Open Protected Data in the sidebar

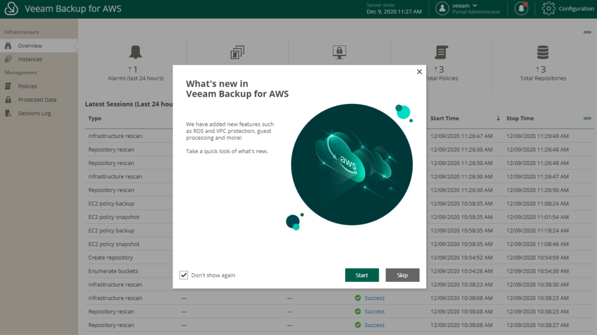(37, 100)
